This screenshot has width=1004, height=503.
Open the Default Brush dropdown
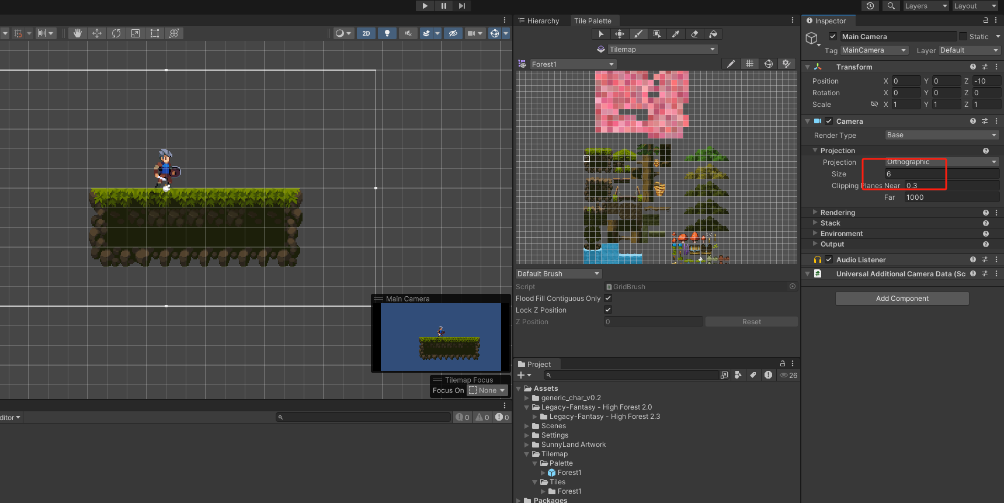click(x=558, y=273)
